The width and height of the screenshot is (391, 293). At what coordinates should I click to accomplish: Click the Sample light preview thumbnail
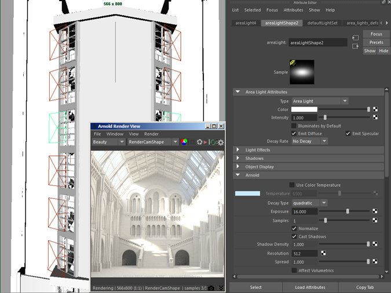302,72
